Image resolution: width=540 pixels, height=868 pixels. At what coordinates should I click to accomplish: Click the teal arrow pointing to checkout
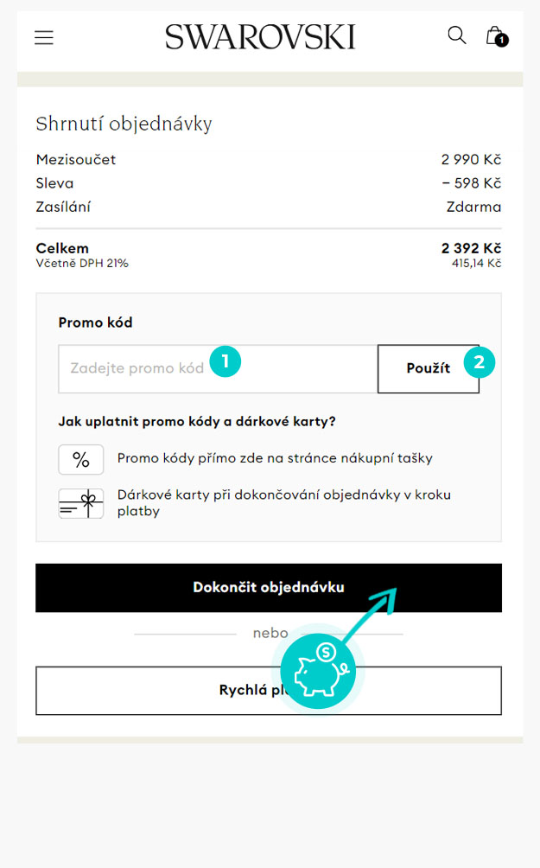pyautogui.click(x=370, y=613)
